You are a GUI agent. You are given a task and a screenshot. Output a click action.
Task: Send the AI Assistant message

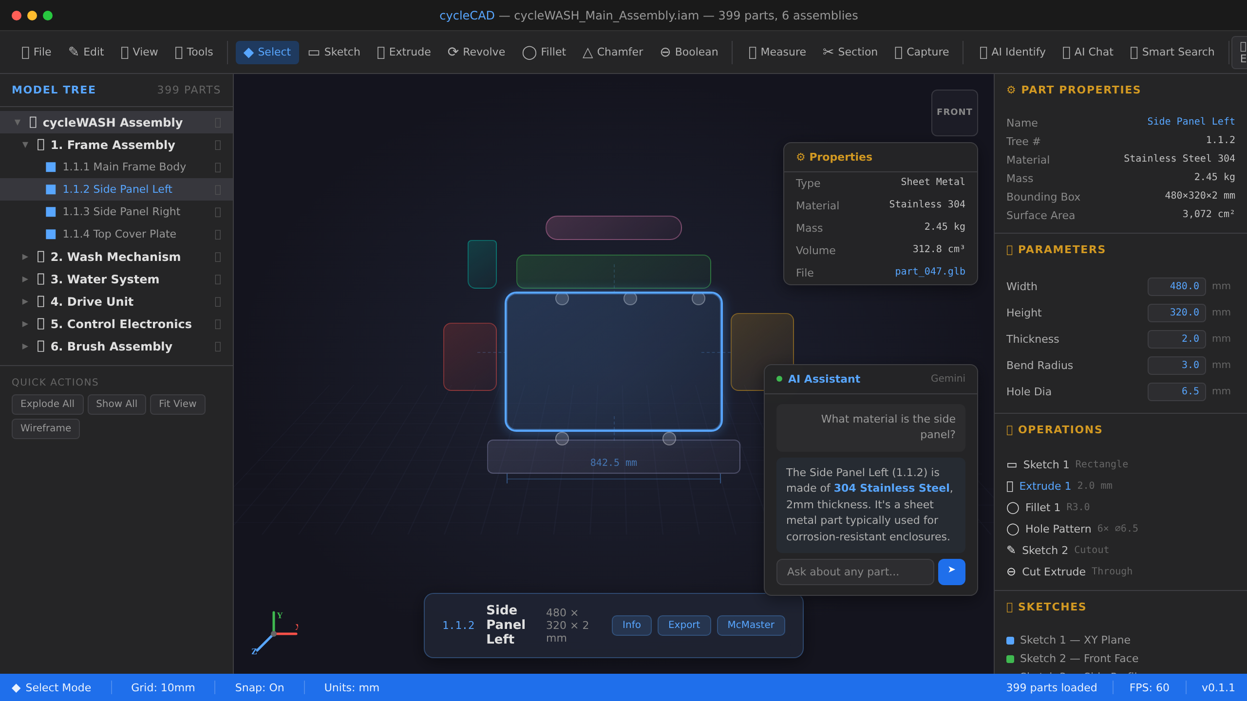[x=951, y=572]
